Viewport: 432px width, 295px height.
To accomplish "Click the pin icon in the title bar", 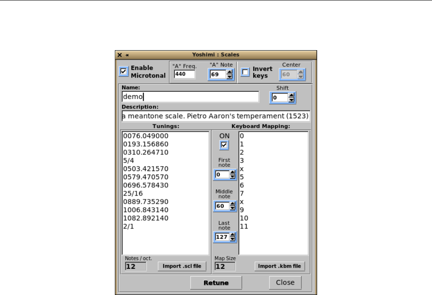I will point(127,55).
